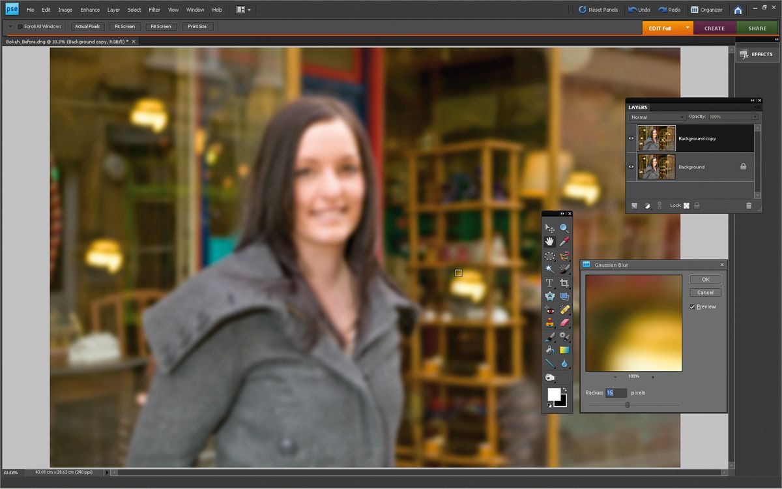Select the Magic Wand tool
Viewport: 782px width, 489px height.
[x=549, y=267]
